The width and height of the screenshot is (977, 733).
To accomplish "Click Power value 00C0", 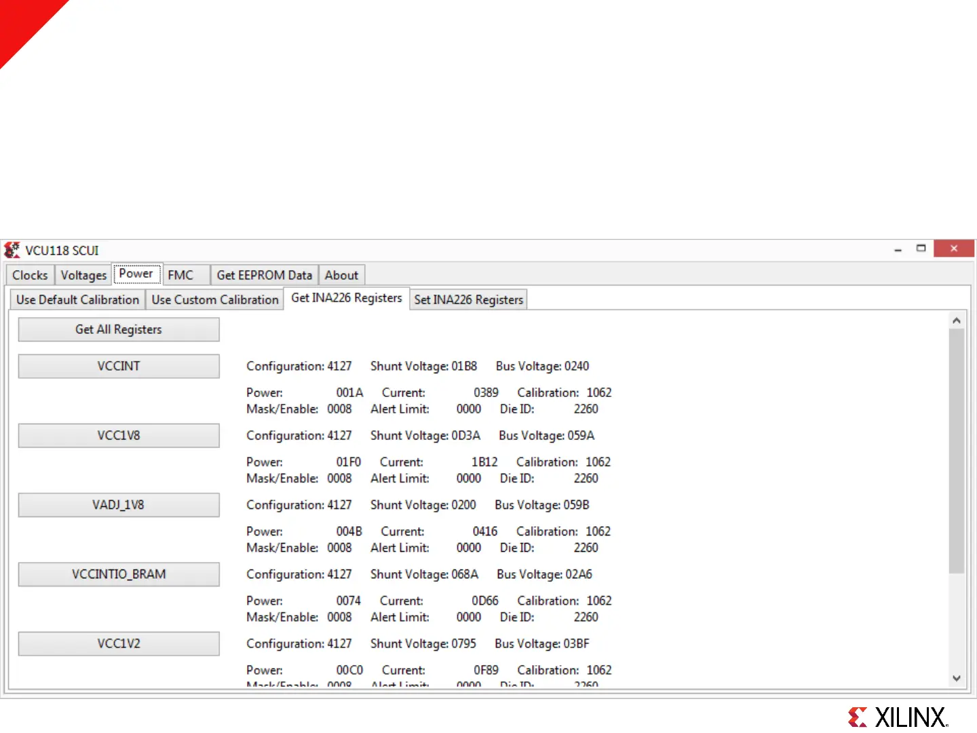I will (349, 670).
